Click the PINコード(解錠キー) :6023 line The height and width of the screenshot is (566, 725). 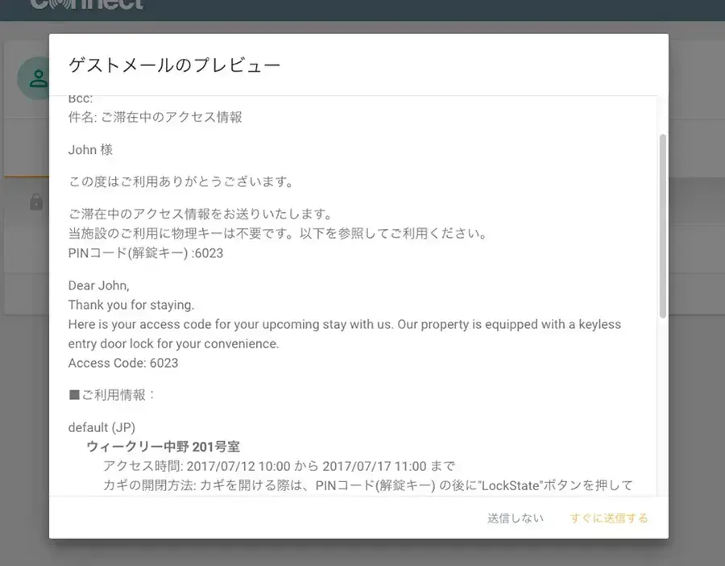point(146,253)
